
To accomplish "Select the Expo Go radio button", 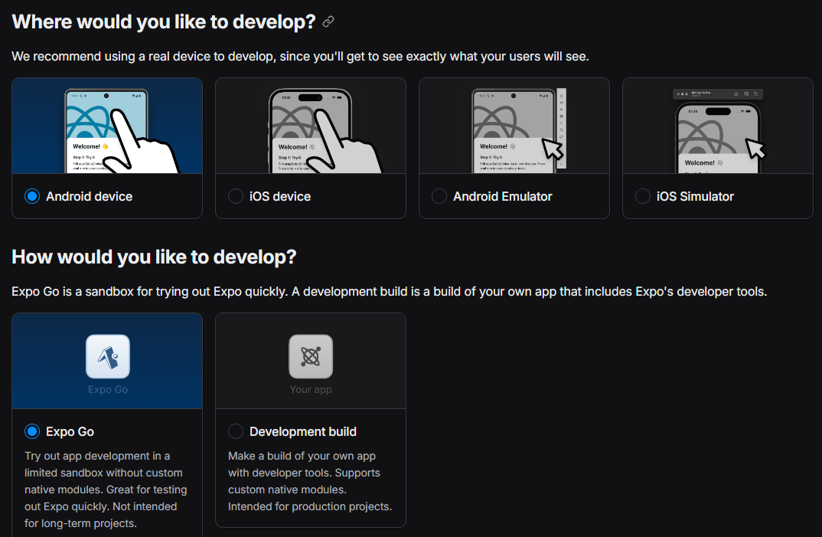I will click(x=32, y=431).
